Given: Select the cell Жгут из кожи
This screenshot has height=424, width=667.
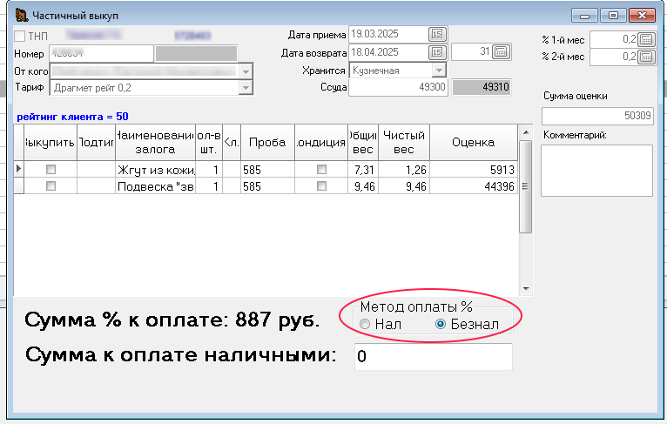Looking at the screenshot, I should pos(155,170).
